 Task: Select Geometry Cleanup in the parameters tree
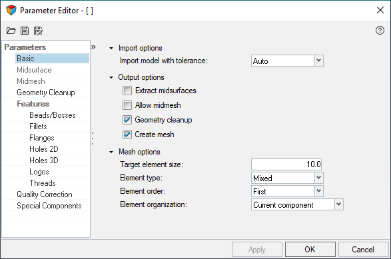pos(46,93)
